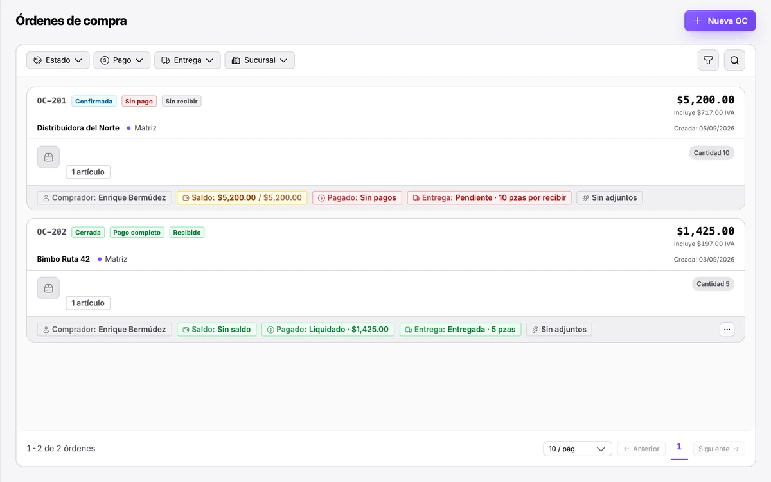The height and width of the screenshot is (482, 771).
Task: Click total amount $5,200.00
Action: (705, 100)
